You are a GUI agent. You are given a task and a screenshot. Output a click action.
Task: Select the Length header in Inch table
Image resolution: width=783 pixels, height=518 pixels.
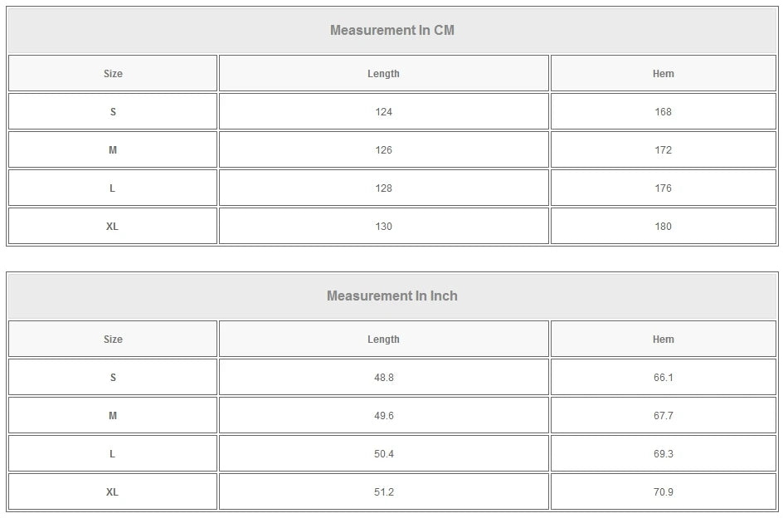(x=383, y=339)
